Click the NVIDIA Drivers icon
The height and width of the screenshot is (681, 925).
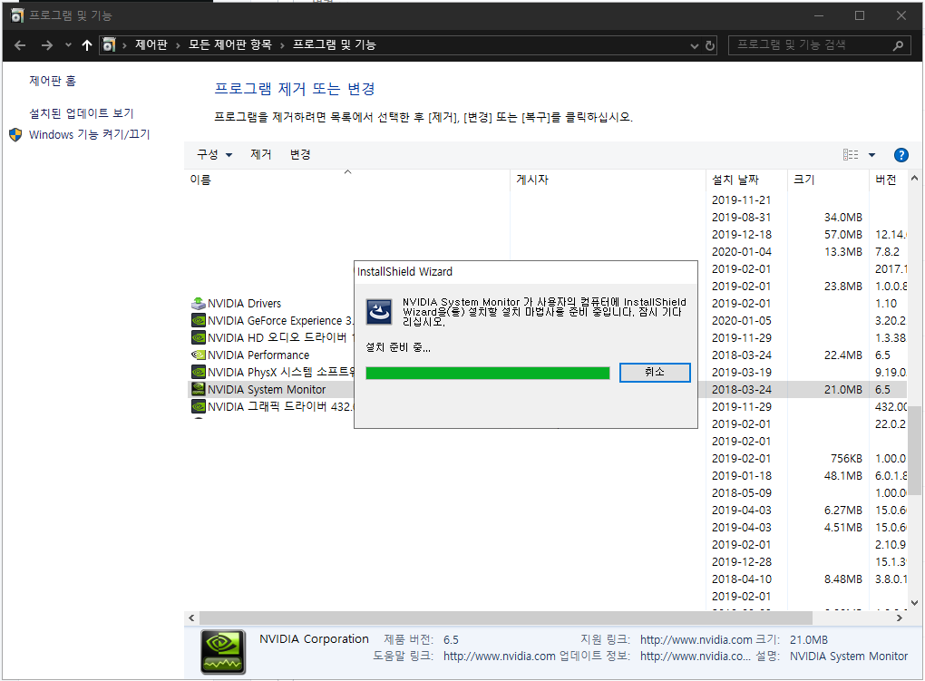(199, 304)
